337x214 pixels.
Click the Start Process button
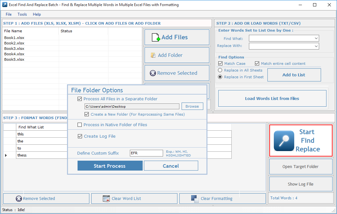[110, 166]
